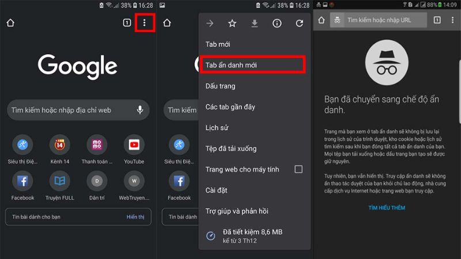Tap search box 'Tìm kiếm hoặc nhập địa chỉ web'
This screenshot has width=461, height=259.
click(x=78, y=110)
